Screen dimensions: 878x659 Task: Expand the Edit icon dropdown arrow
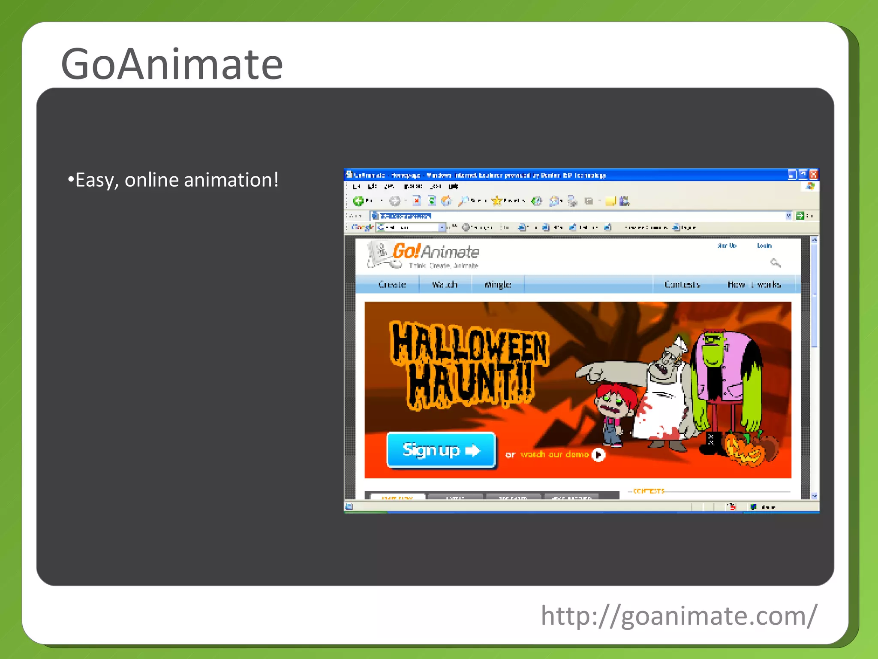599,201
